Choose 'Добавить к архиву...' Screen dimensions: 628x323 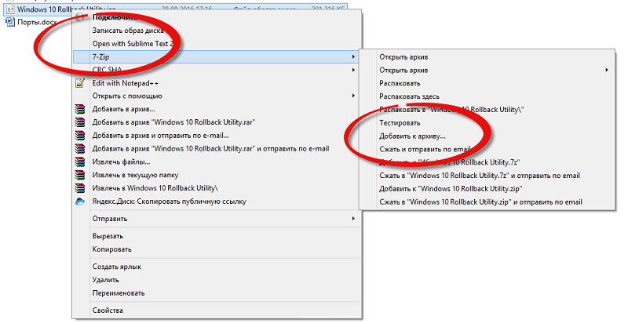413,136
